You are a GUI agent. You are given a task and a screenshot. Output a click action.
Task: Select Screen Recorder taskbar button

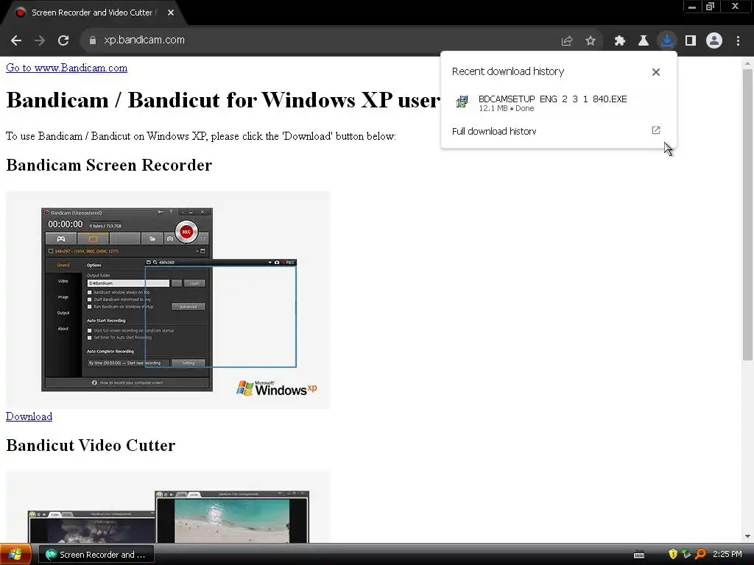click(96, 555)
